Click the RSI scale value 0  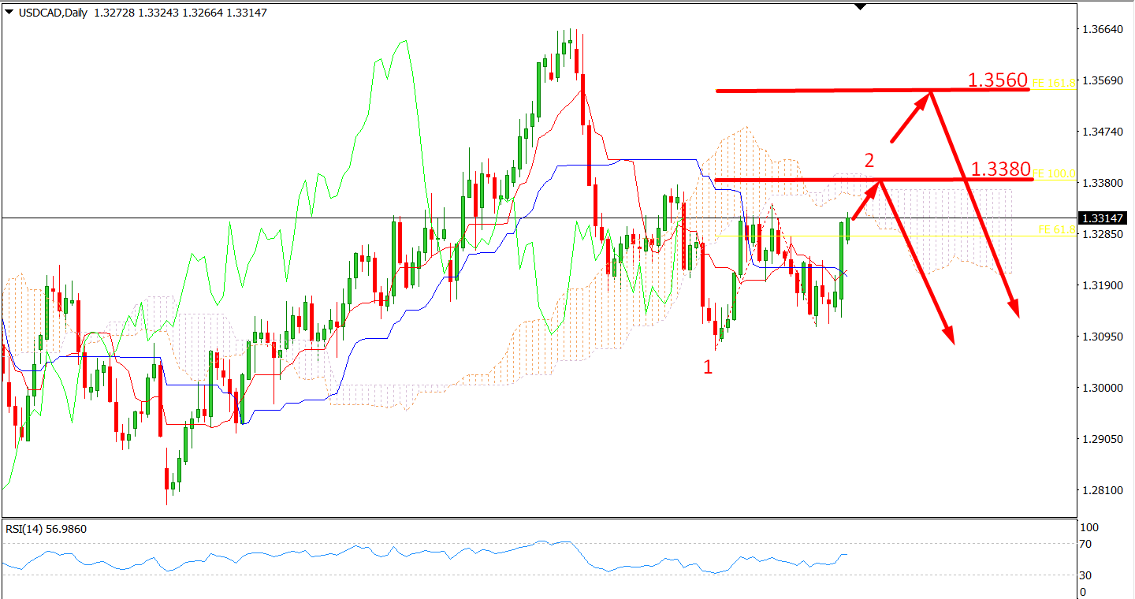(1083, 592)
